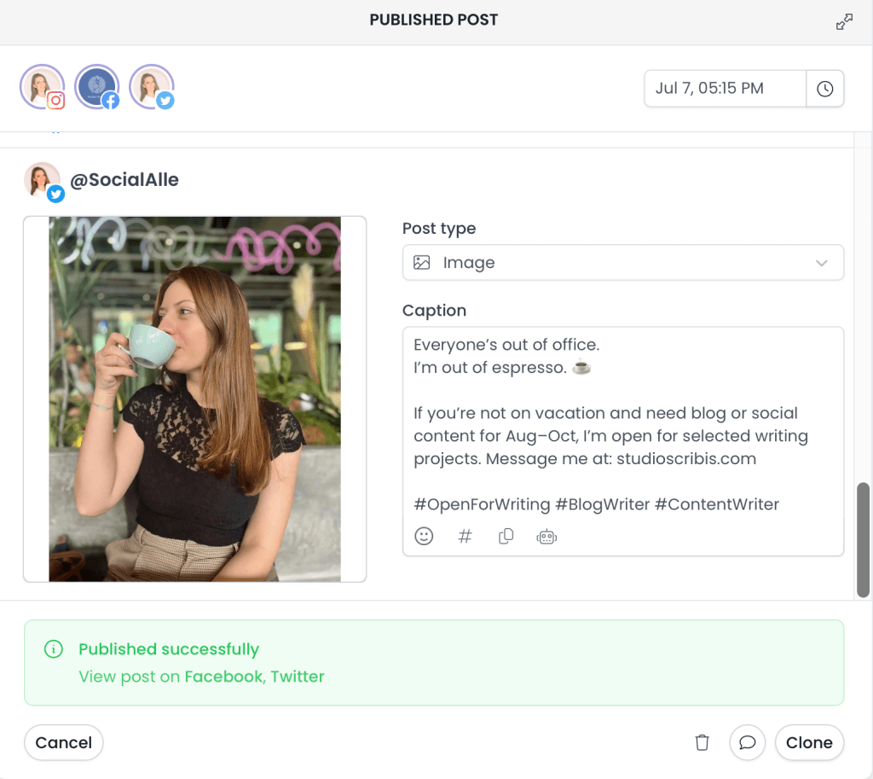Viewport: 873px width, 779px height.
Task: Clone this published post
Action: click(x=808, y=742)
